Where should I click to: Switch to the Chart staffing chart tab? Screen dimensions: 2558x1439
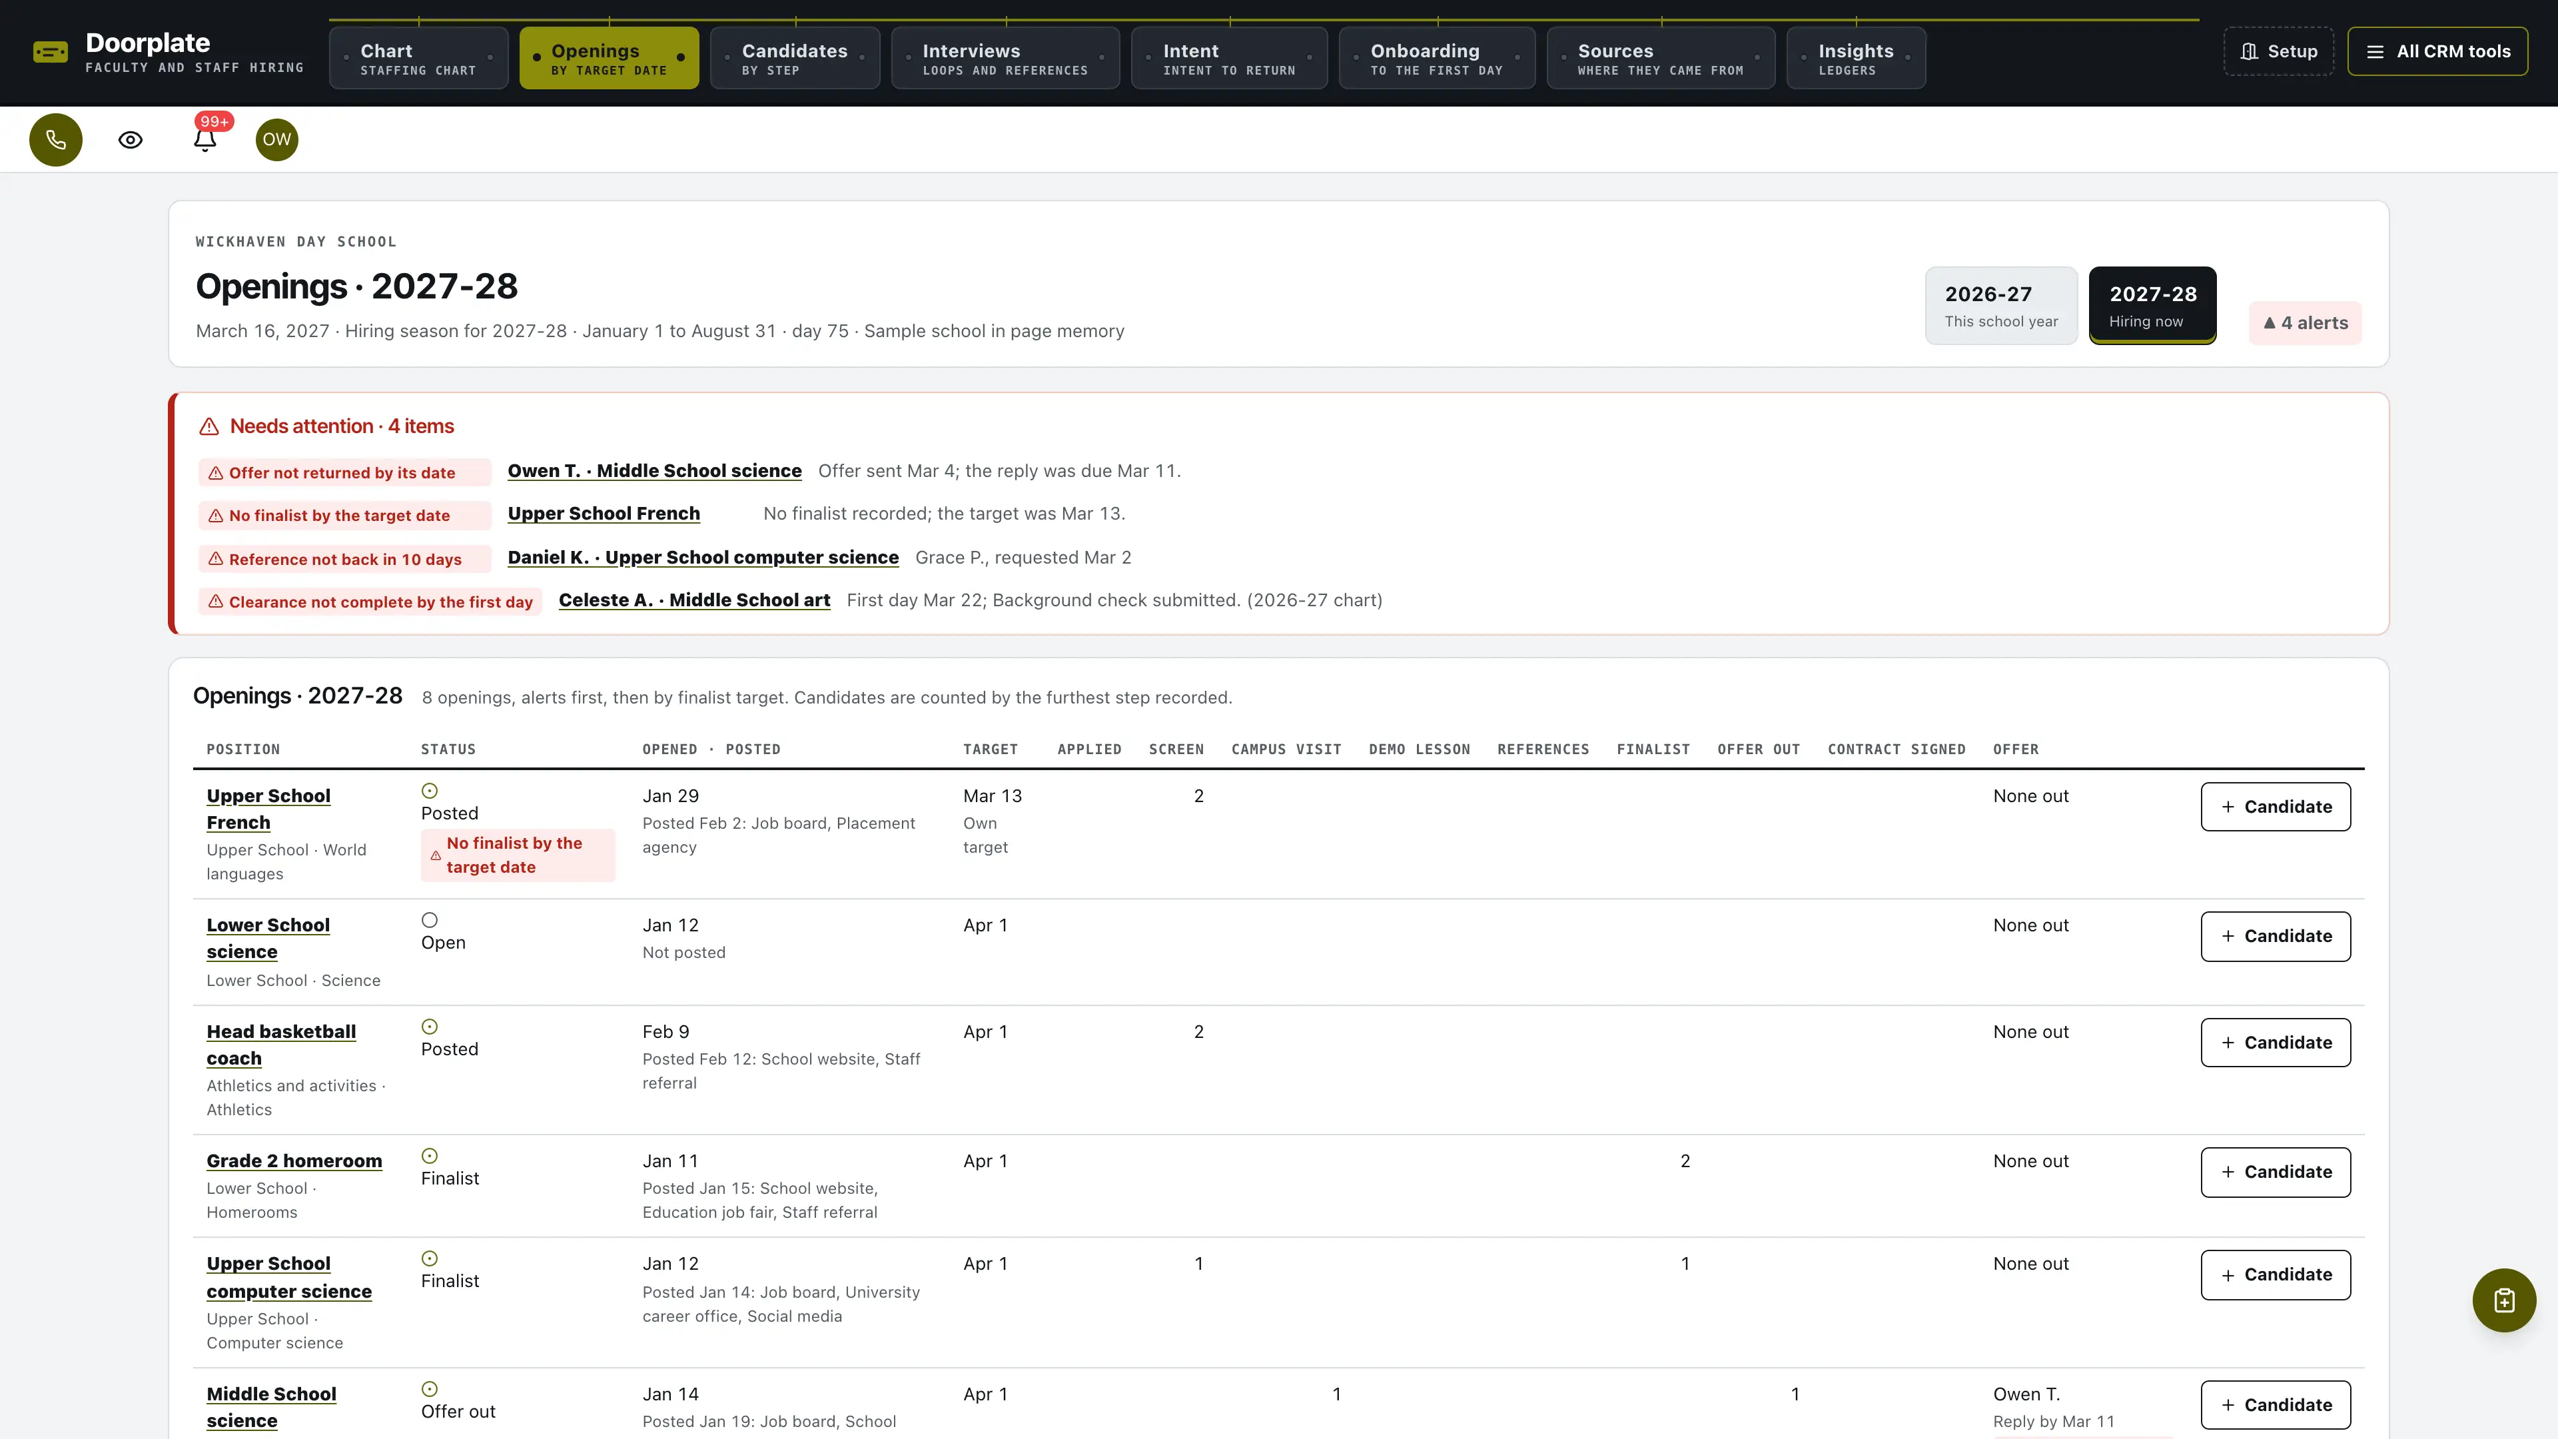click(x=418, y=59)
